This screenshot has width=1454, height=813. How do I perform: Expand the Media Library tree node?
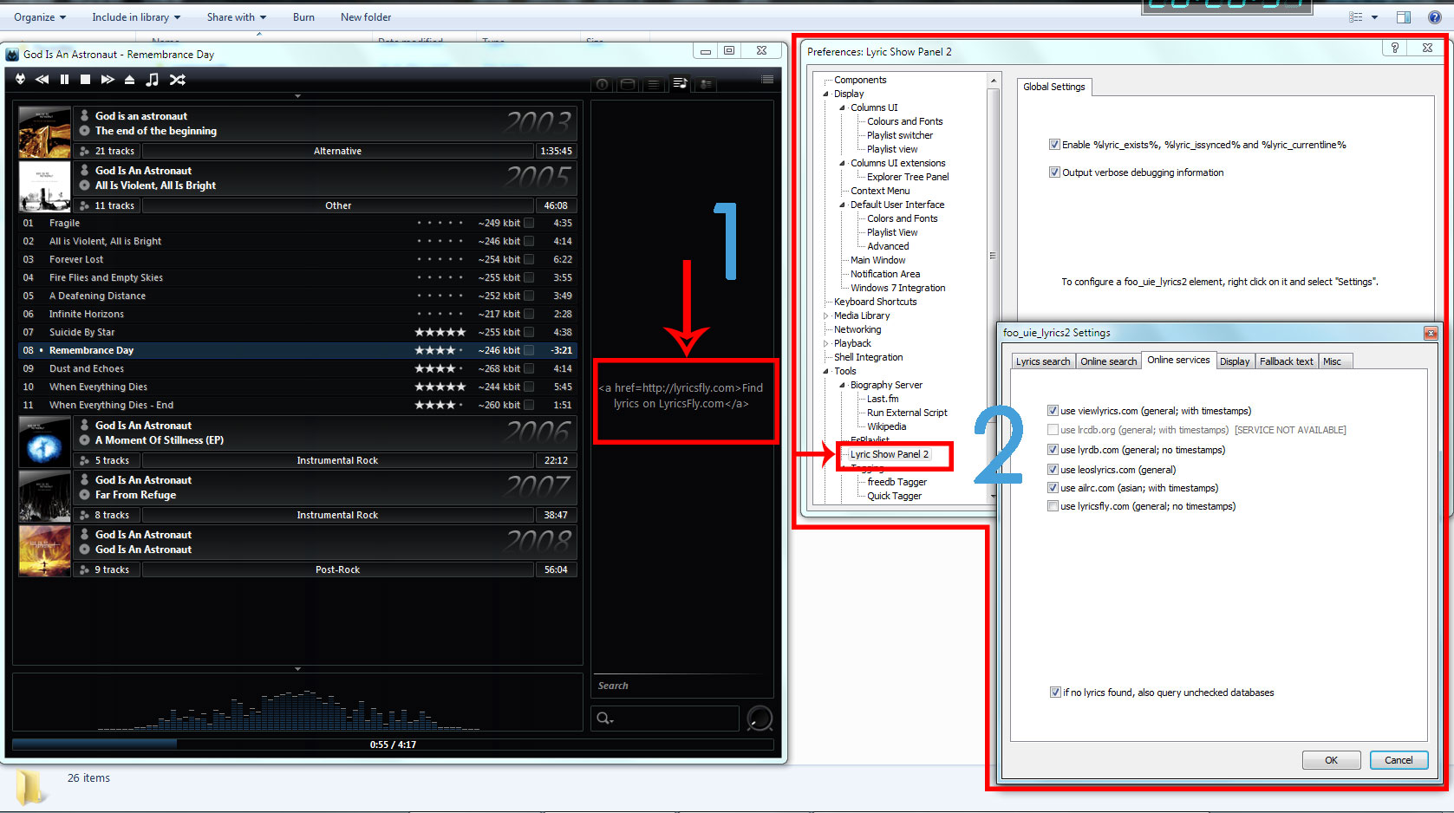(x=826, y=315)
